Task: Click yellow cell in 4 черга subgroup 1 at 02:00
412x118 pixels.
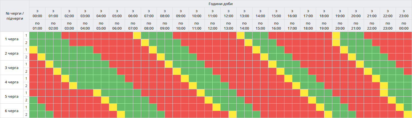Action: pos(65,78)
